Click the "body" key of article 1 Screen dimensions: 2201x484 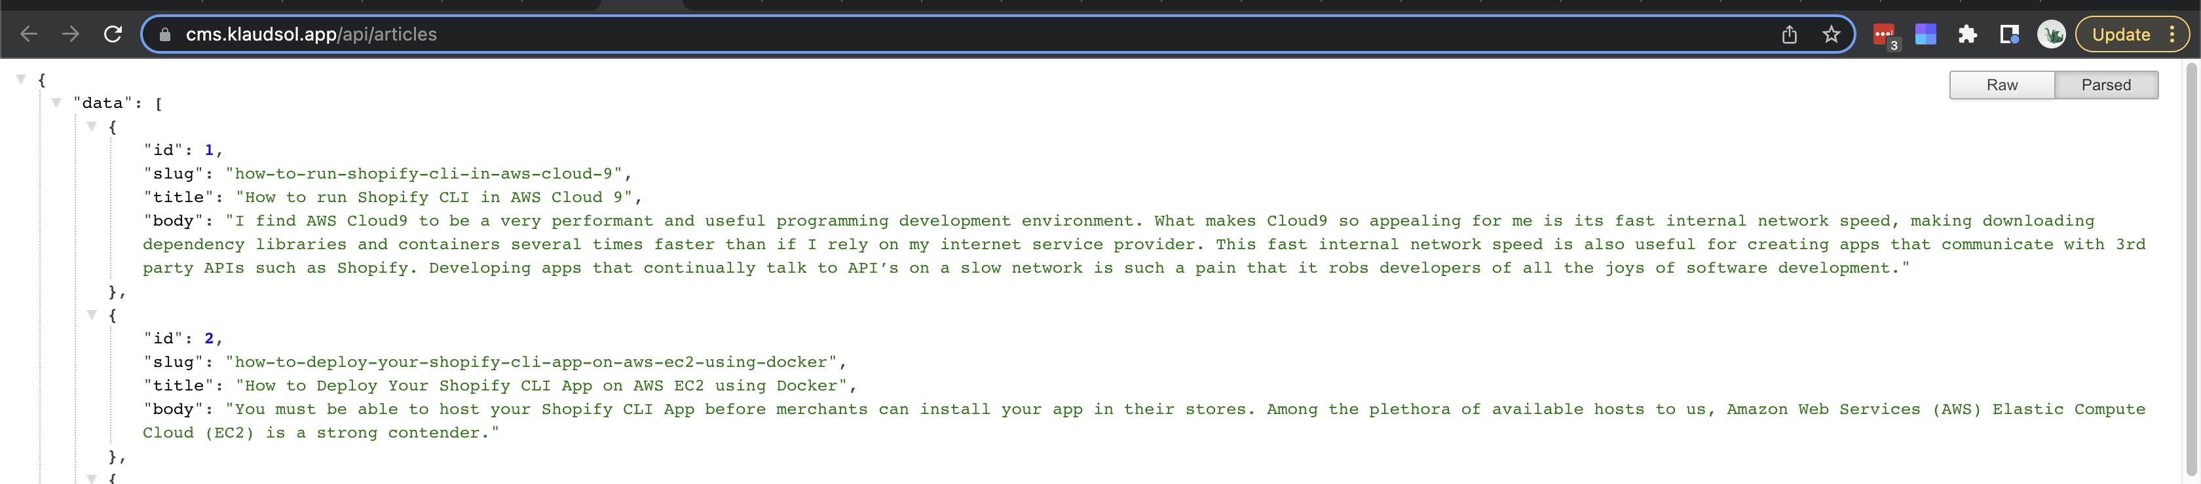click(174, 221)
